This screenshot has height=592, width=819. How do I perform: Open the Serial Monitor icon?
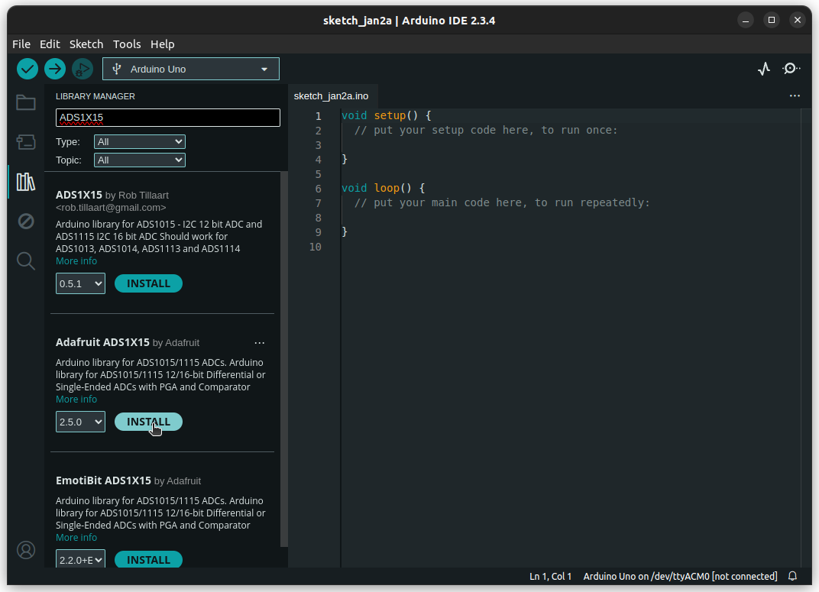791,68
